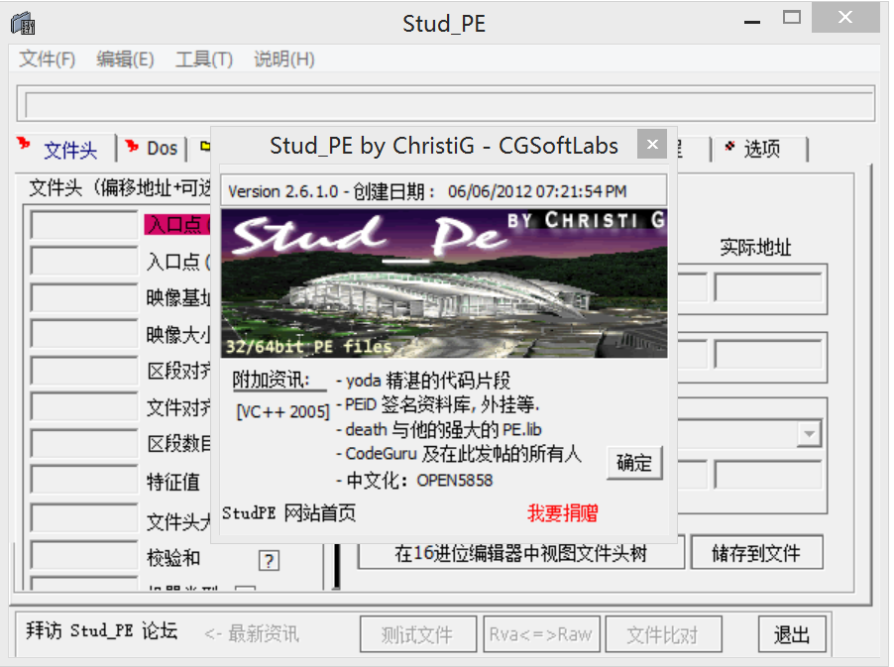Click the red icon on Dos tab
894x667 pixels.
coord(132,146)
